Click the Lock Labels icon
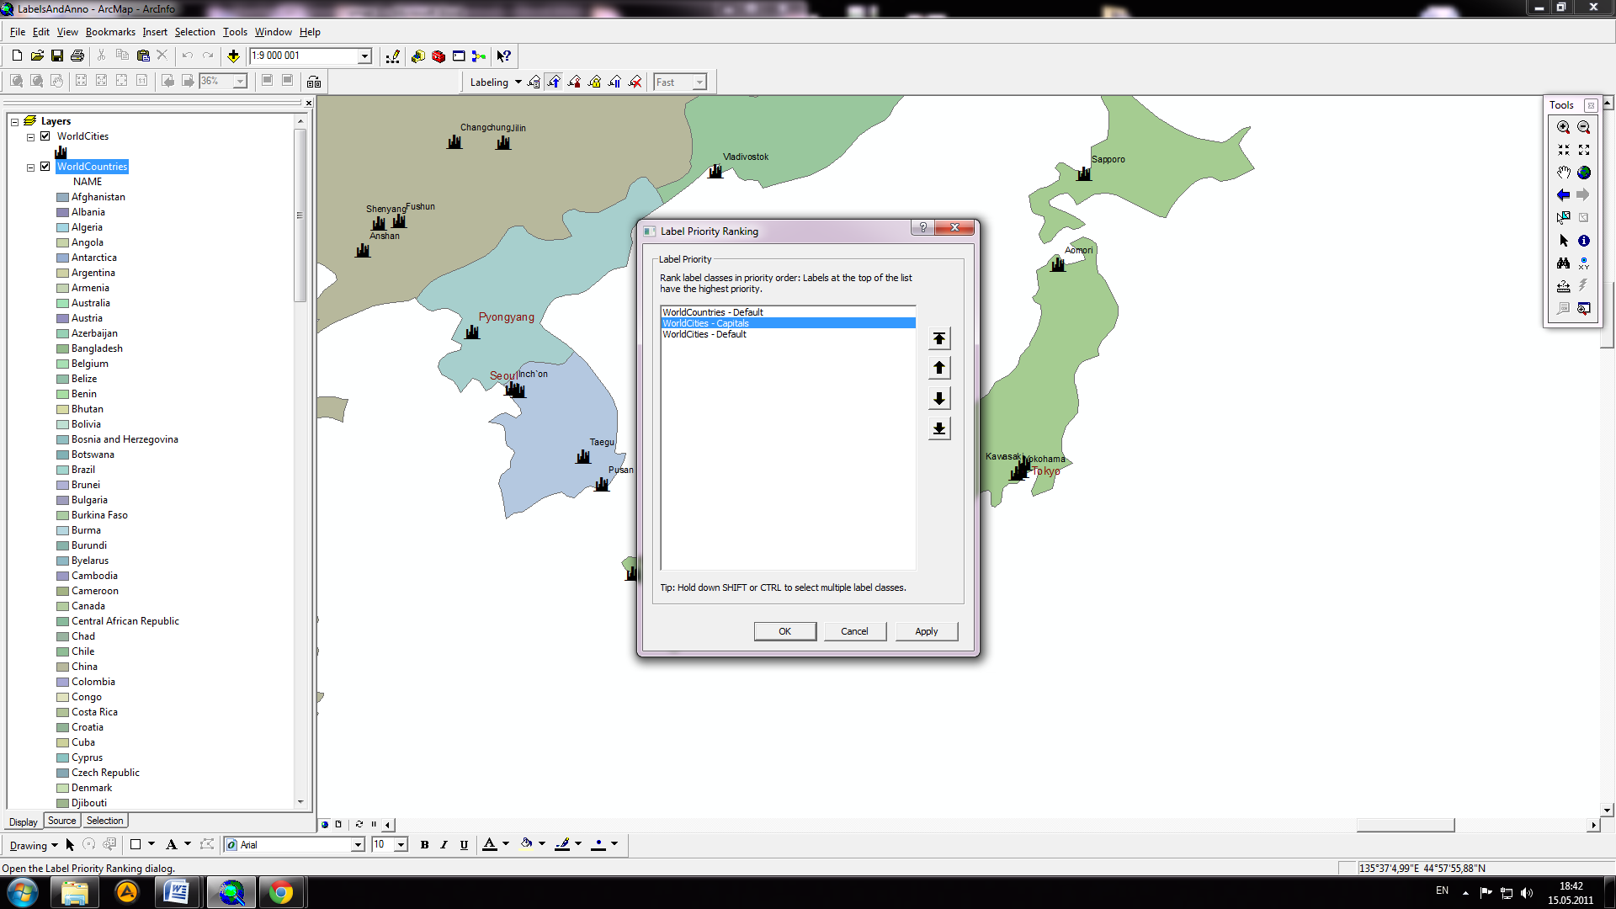The image size is (1616, 909). 594,82
